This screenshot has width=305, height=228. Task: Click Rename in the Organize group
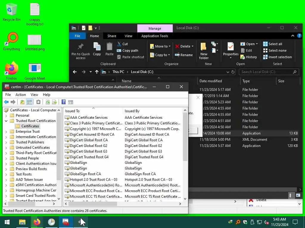point(183,55)
